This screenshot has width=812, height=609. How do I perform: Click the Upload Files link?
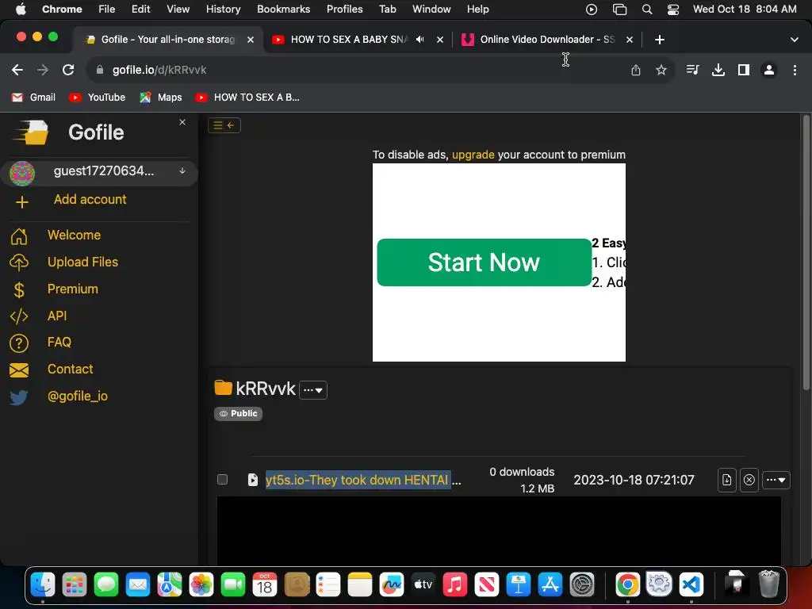click(x=82, y=262)
